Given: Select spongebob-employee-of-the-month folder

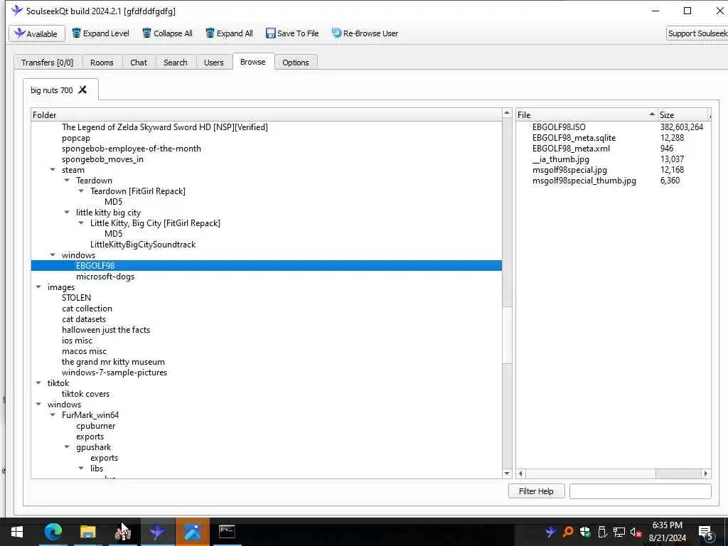Looking at the screenshot, I should coord(132,149).
